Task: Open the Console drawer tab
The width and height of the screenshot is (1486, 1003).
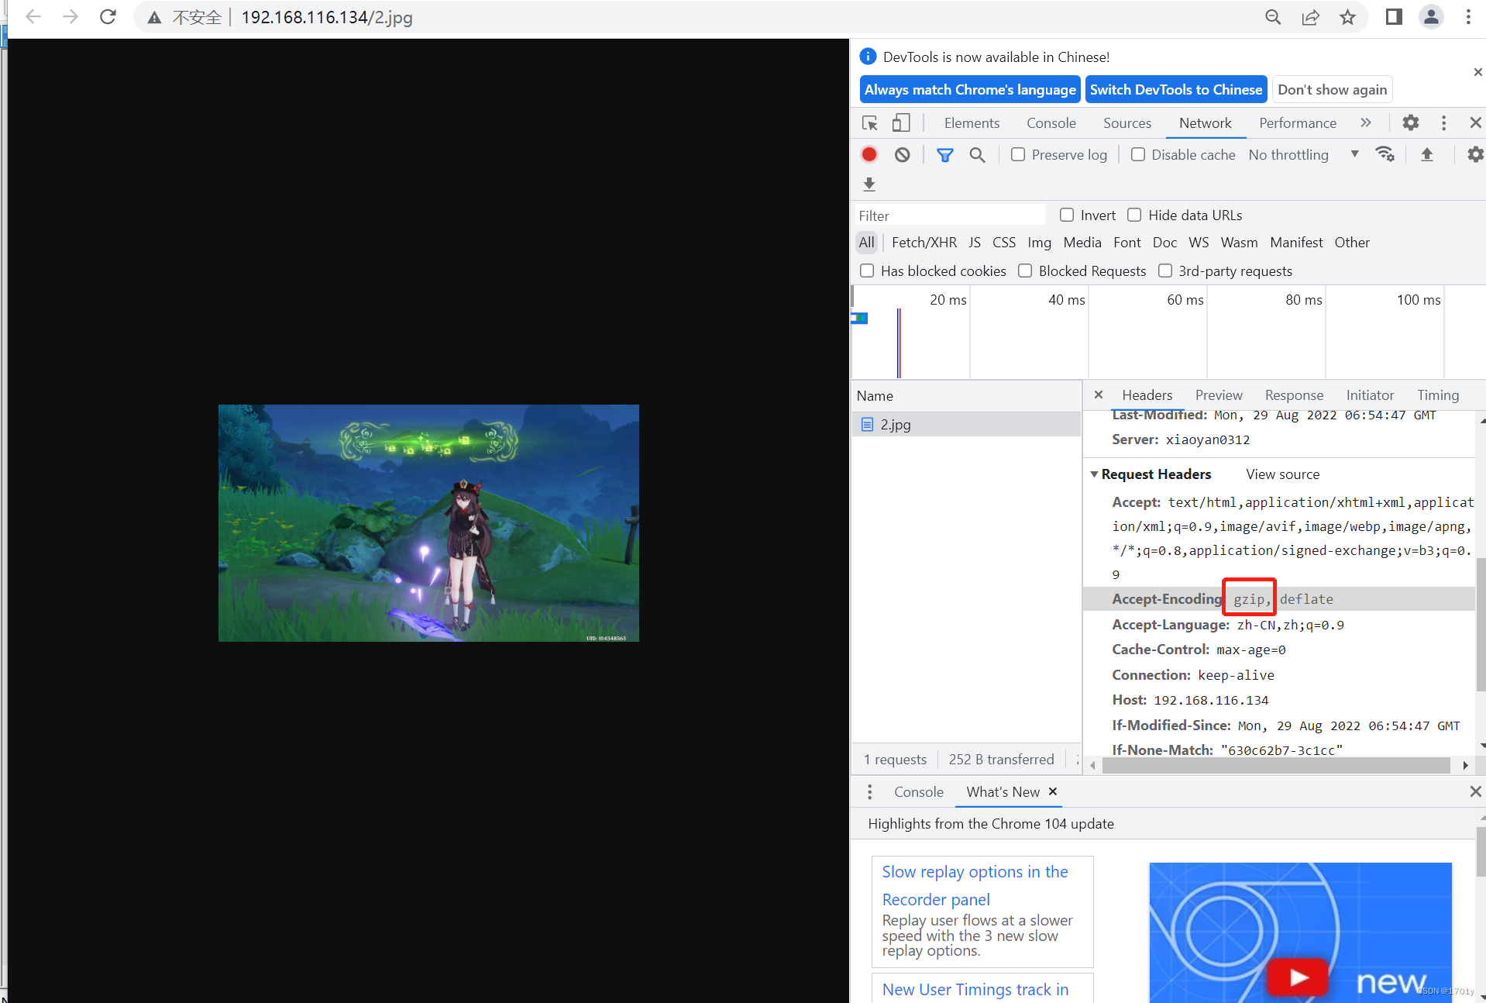Action: click(919, 792)
